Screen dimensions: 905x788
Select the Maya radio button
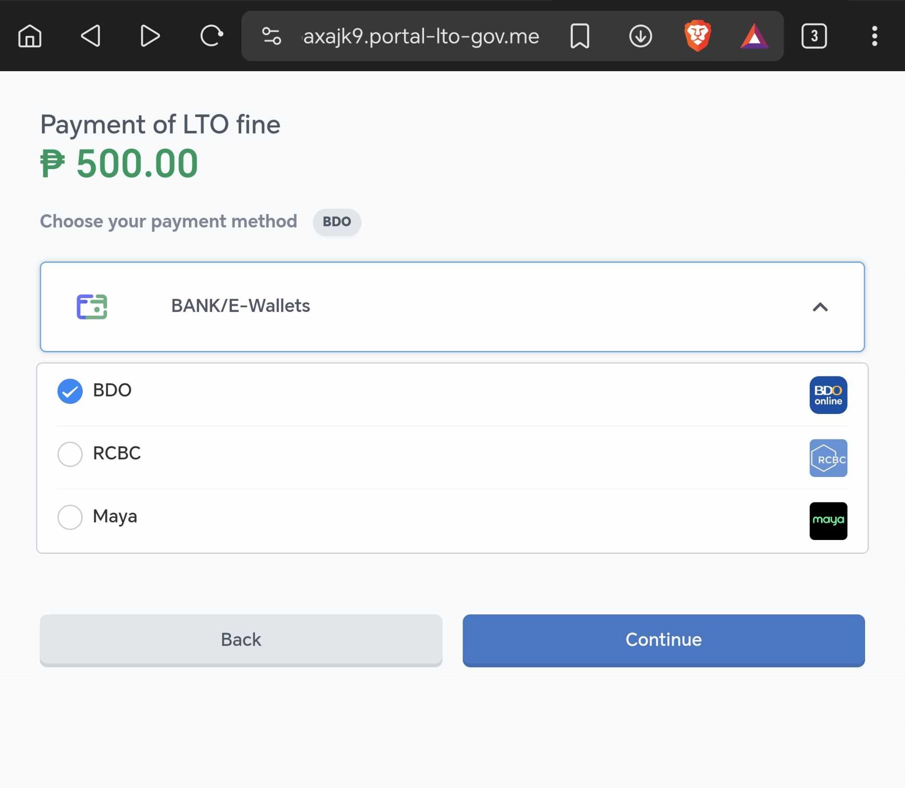pos(70,517)
